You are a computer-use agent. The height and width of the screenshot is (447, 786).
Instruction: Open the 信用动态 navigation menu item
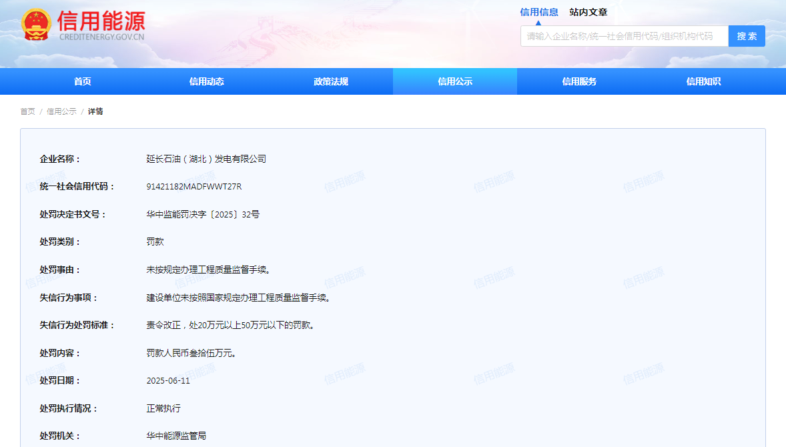point(207,81)
